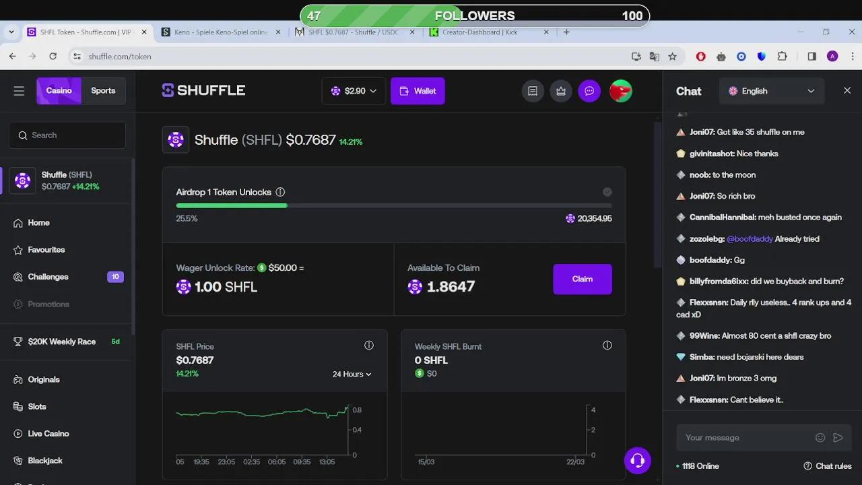Select Shuffle (SHFL) token in sidebar
862x485 pixels.
click(x=67, y=181)
